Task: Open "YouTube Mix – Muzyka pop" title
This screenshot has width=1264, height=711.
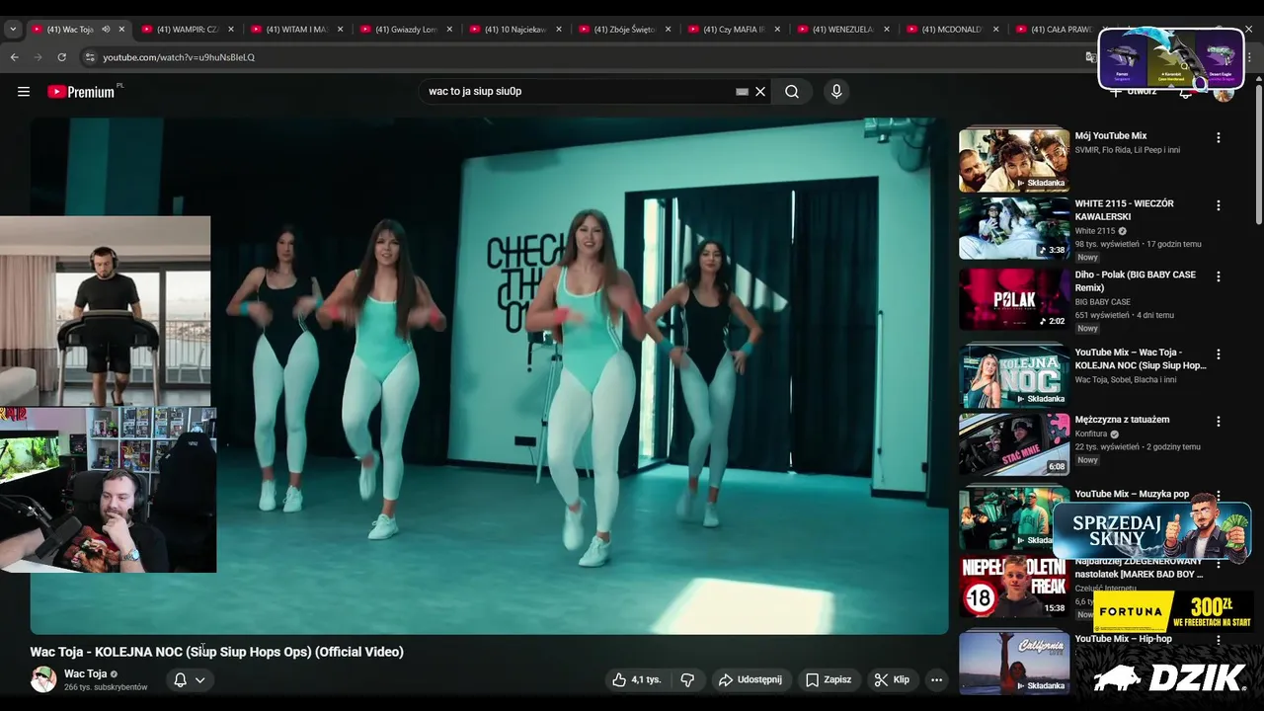Action: [1132, 494]
